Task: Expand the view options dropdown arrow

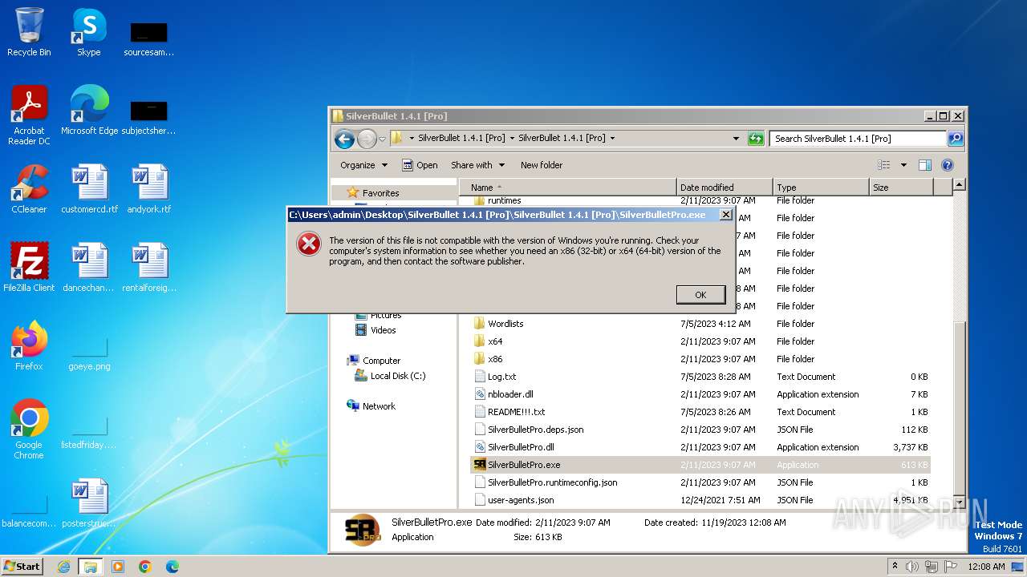Action: (x=903, y=165)
